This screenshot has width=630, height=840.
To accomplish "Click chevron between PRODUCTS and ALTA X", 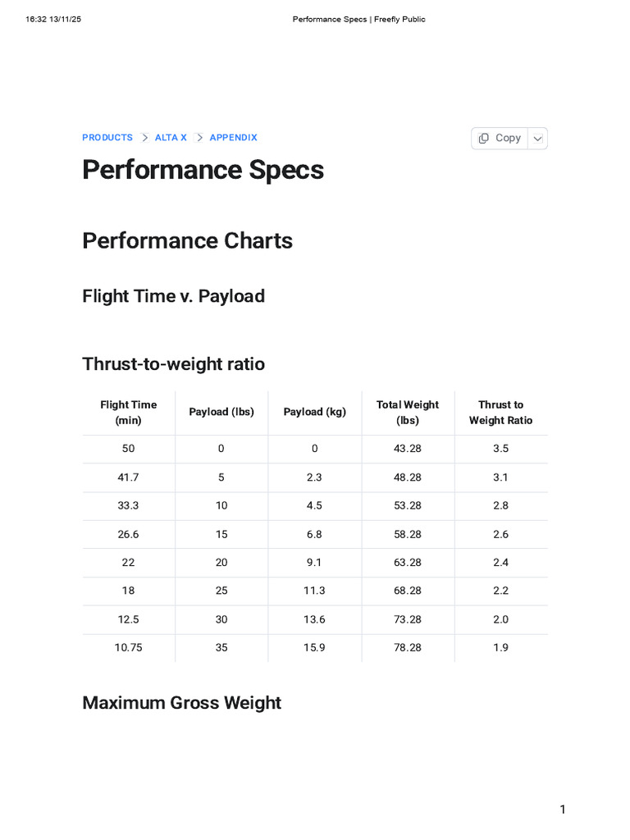I will tap(144, 138).
